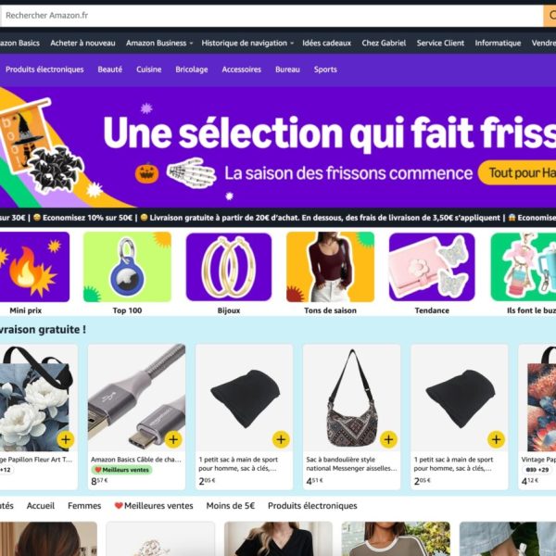The height and width of the screenshot is (556, 556).
Task: Click the pumpkin icon in banner
Action: tap(146, 173)
